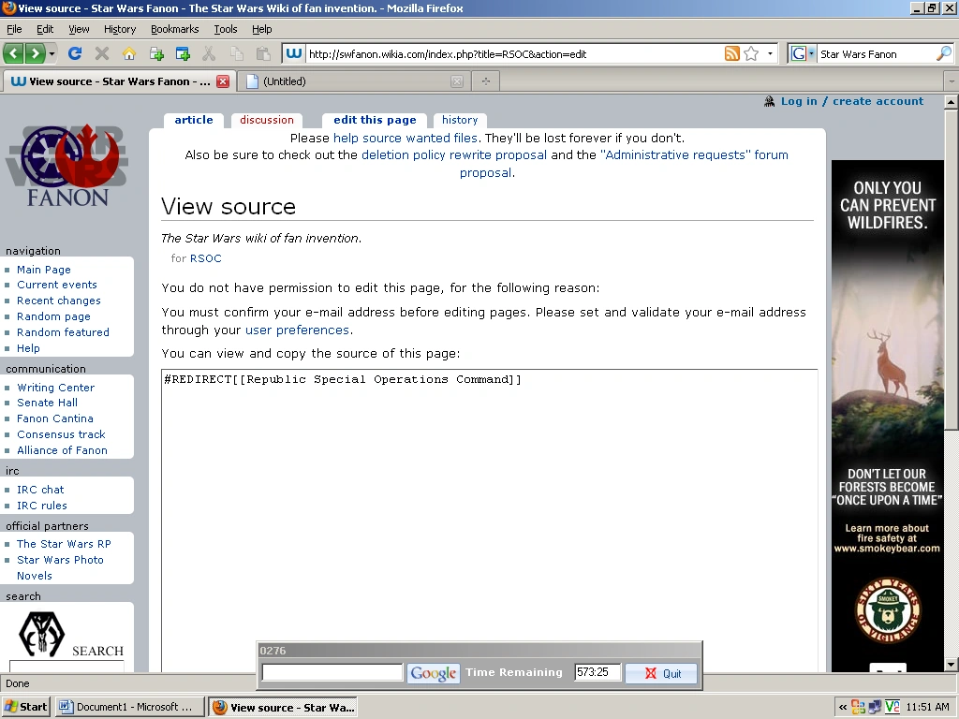Open the Edit menu
The width and height of the screenshot is (959, 719).
point(45,29)
